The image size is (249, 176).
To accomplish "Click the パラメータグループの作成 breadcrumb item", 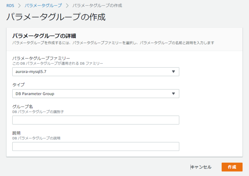I will tap(97, 6).
